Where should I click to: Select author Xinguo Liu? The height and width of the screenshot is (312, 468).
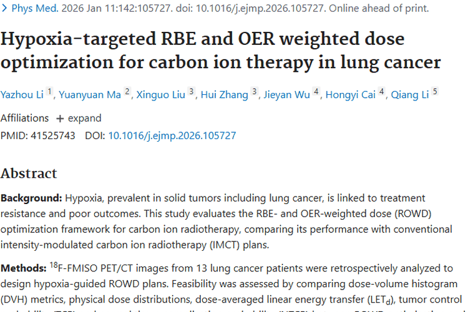tap(162, 94)
